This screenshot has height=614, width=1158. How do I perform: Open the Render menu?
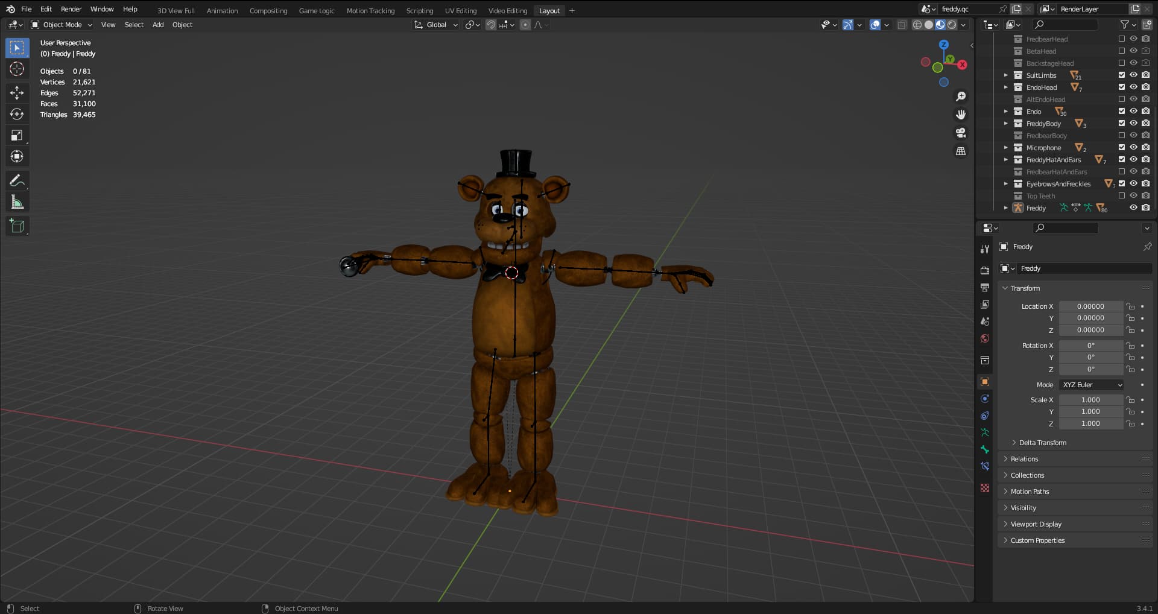tap(71, 9)
